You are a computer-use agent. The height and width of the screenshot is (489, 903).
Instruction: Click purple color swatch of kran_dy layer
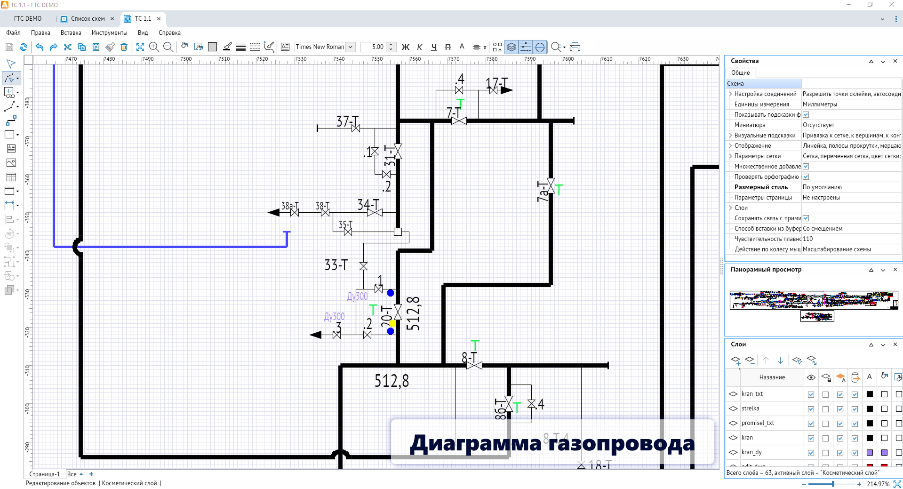click(870, 453)
